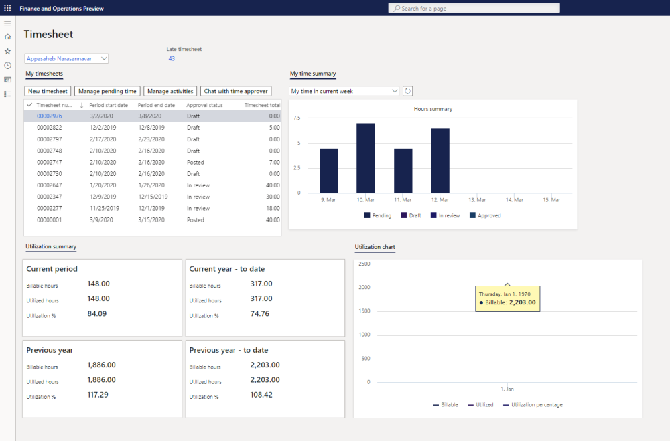Toggle the select-all checkmark in grid header
Viewport: 670px width, 441px height.
pyautogui.click(x=29, y=105)
